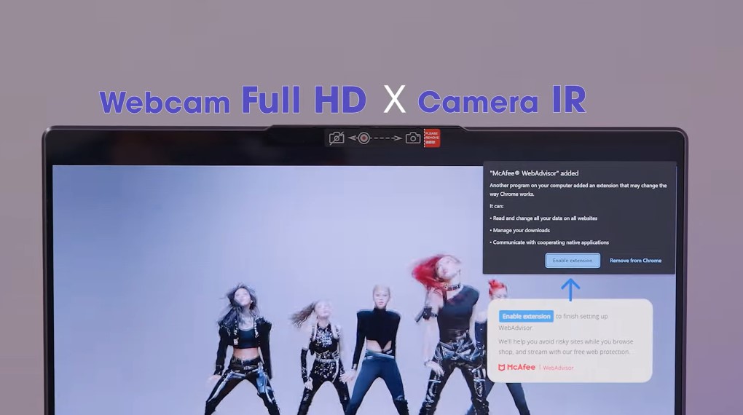
Task: Click the Remove from Chrome link
Action: (635, 261)
